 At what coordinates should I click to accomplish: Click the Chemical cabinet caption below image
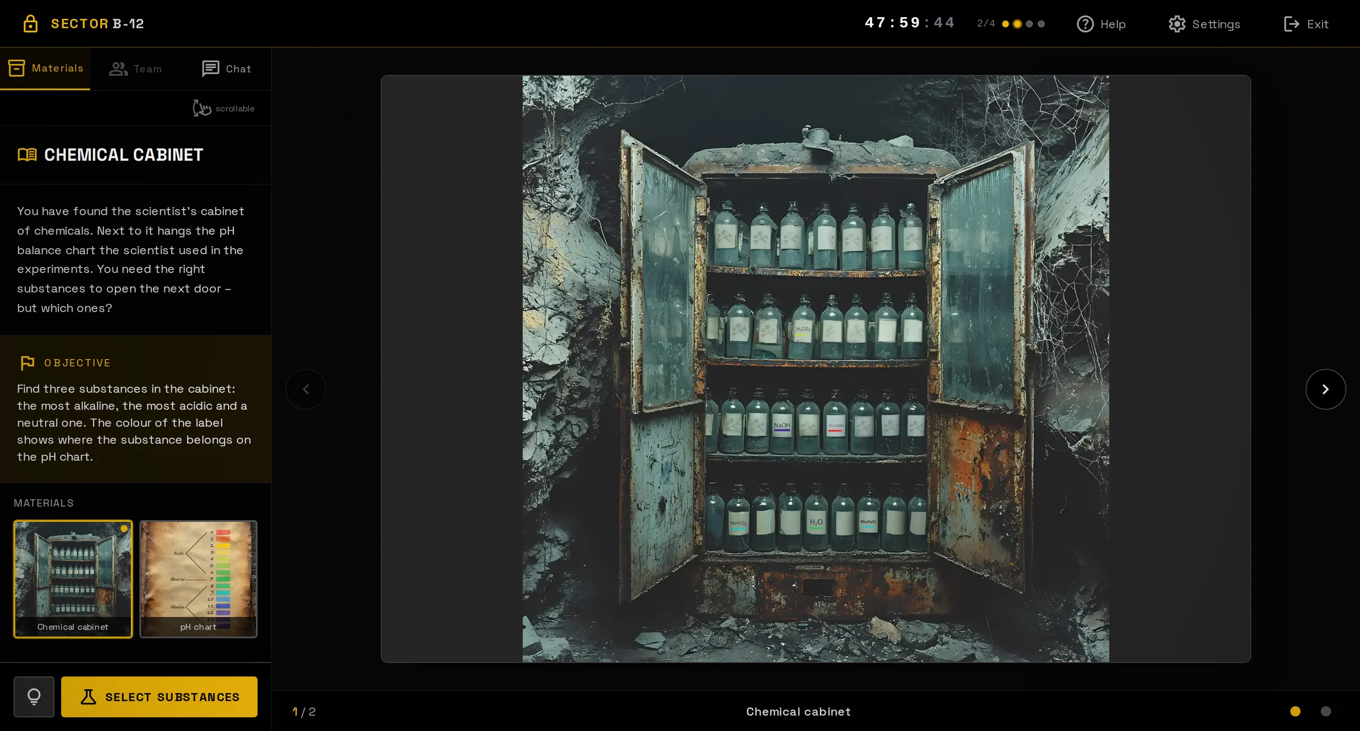(798, 712)
